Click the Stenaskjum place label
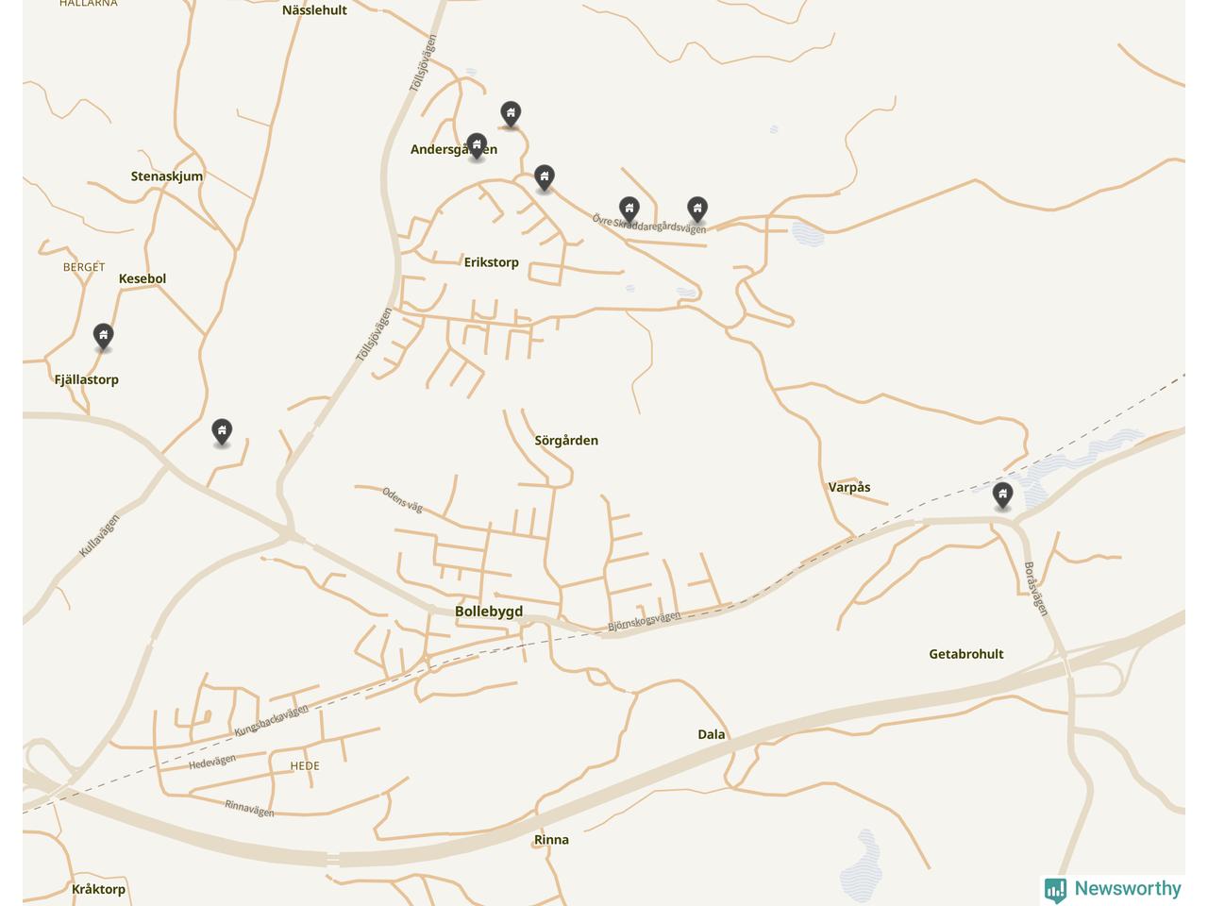 click(x=167, y=176)
